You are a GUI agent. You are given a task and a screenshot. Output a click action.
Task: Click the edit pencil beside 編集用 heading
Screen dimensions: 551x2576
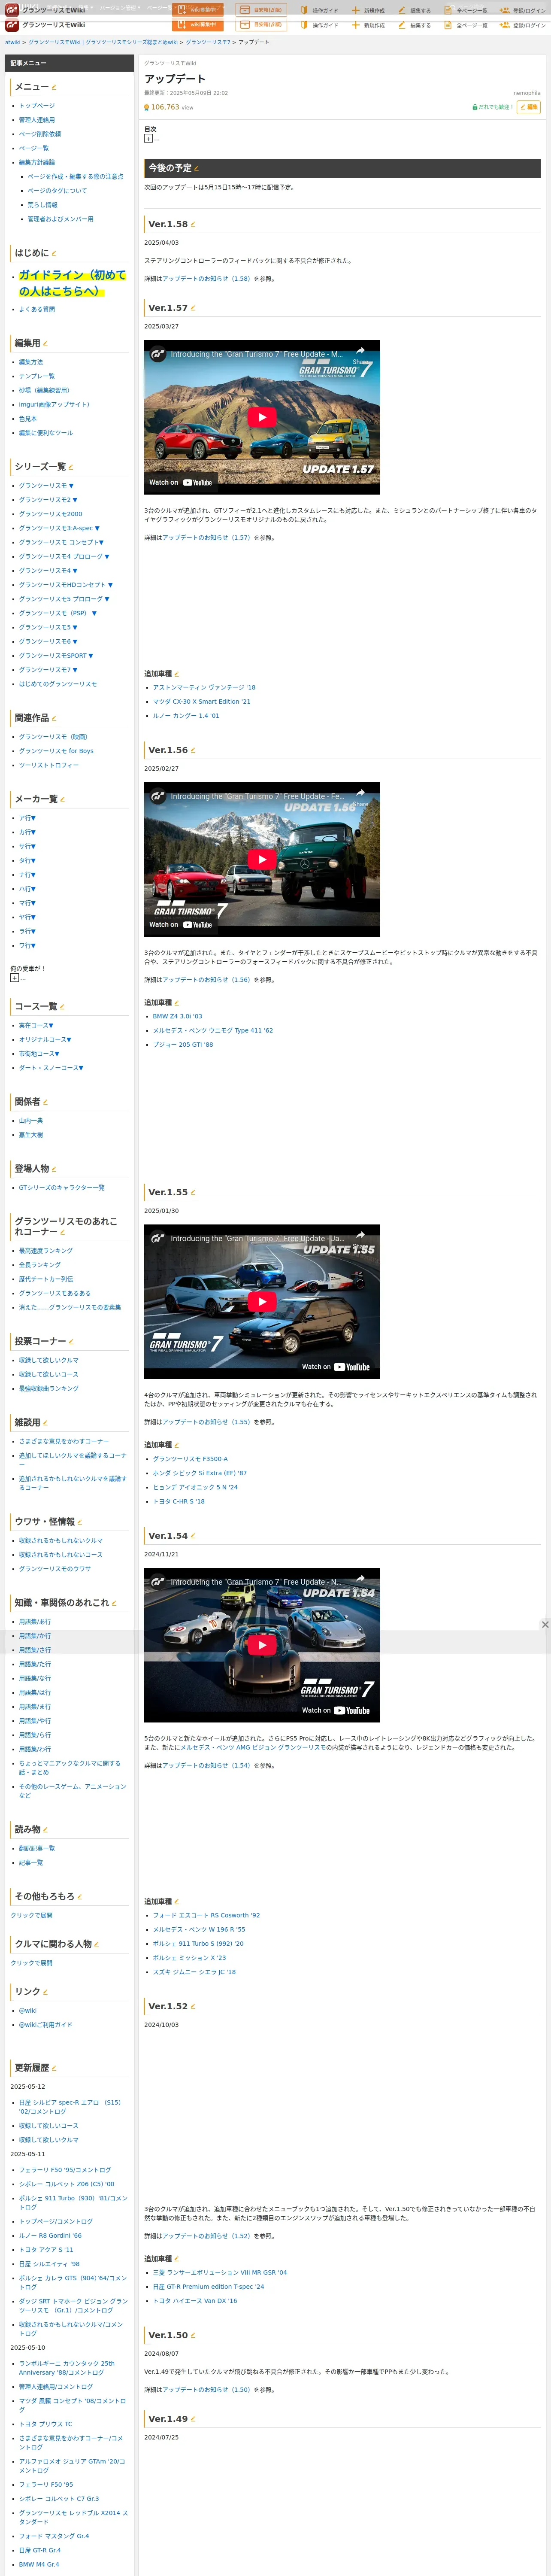45,343
